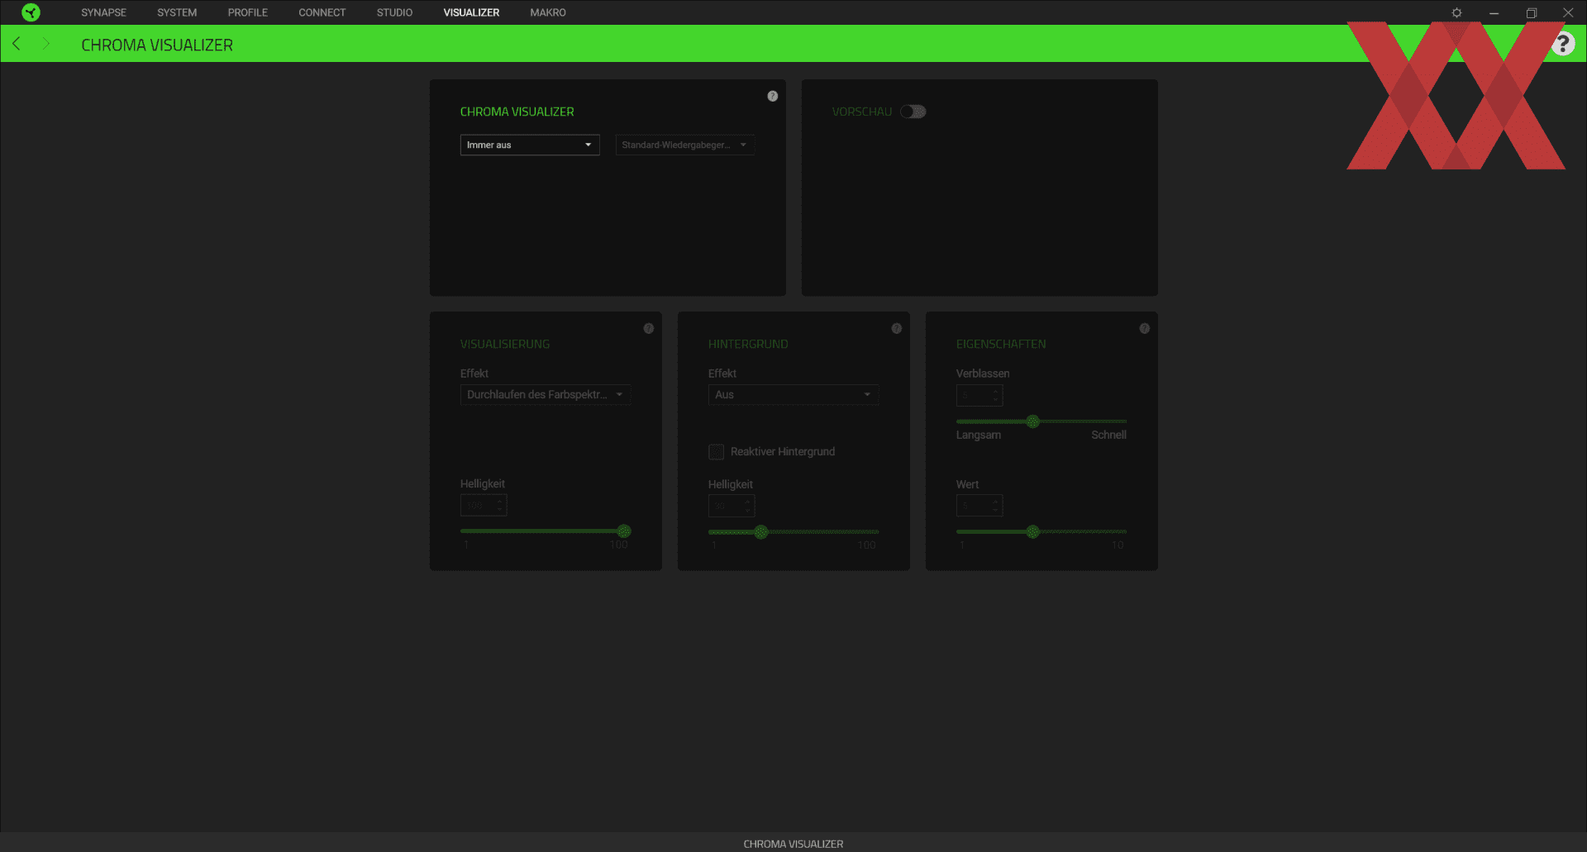The height and width of the screenshot is (852, 1587).
Task: Open the help question mark in green bar
Action: click(x=1562, y=44)
